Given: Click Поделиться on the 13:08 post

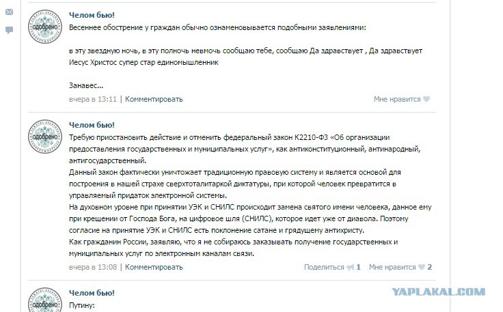Looking at the screenshot, I should (324, 267).
